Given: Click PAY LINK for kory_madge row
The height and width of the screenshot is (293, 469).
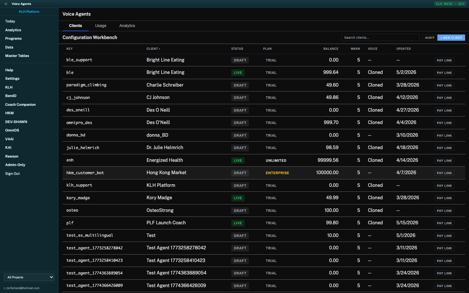Looking at the screenshot, I should coord(444,198).
